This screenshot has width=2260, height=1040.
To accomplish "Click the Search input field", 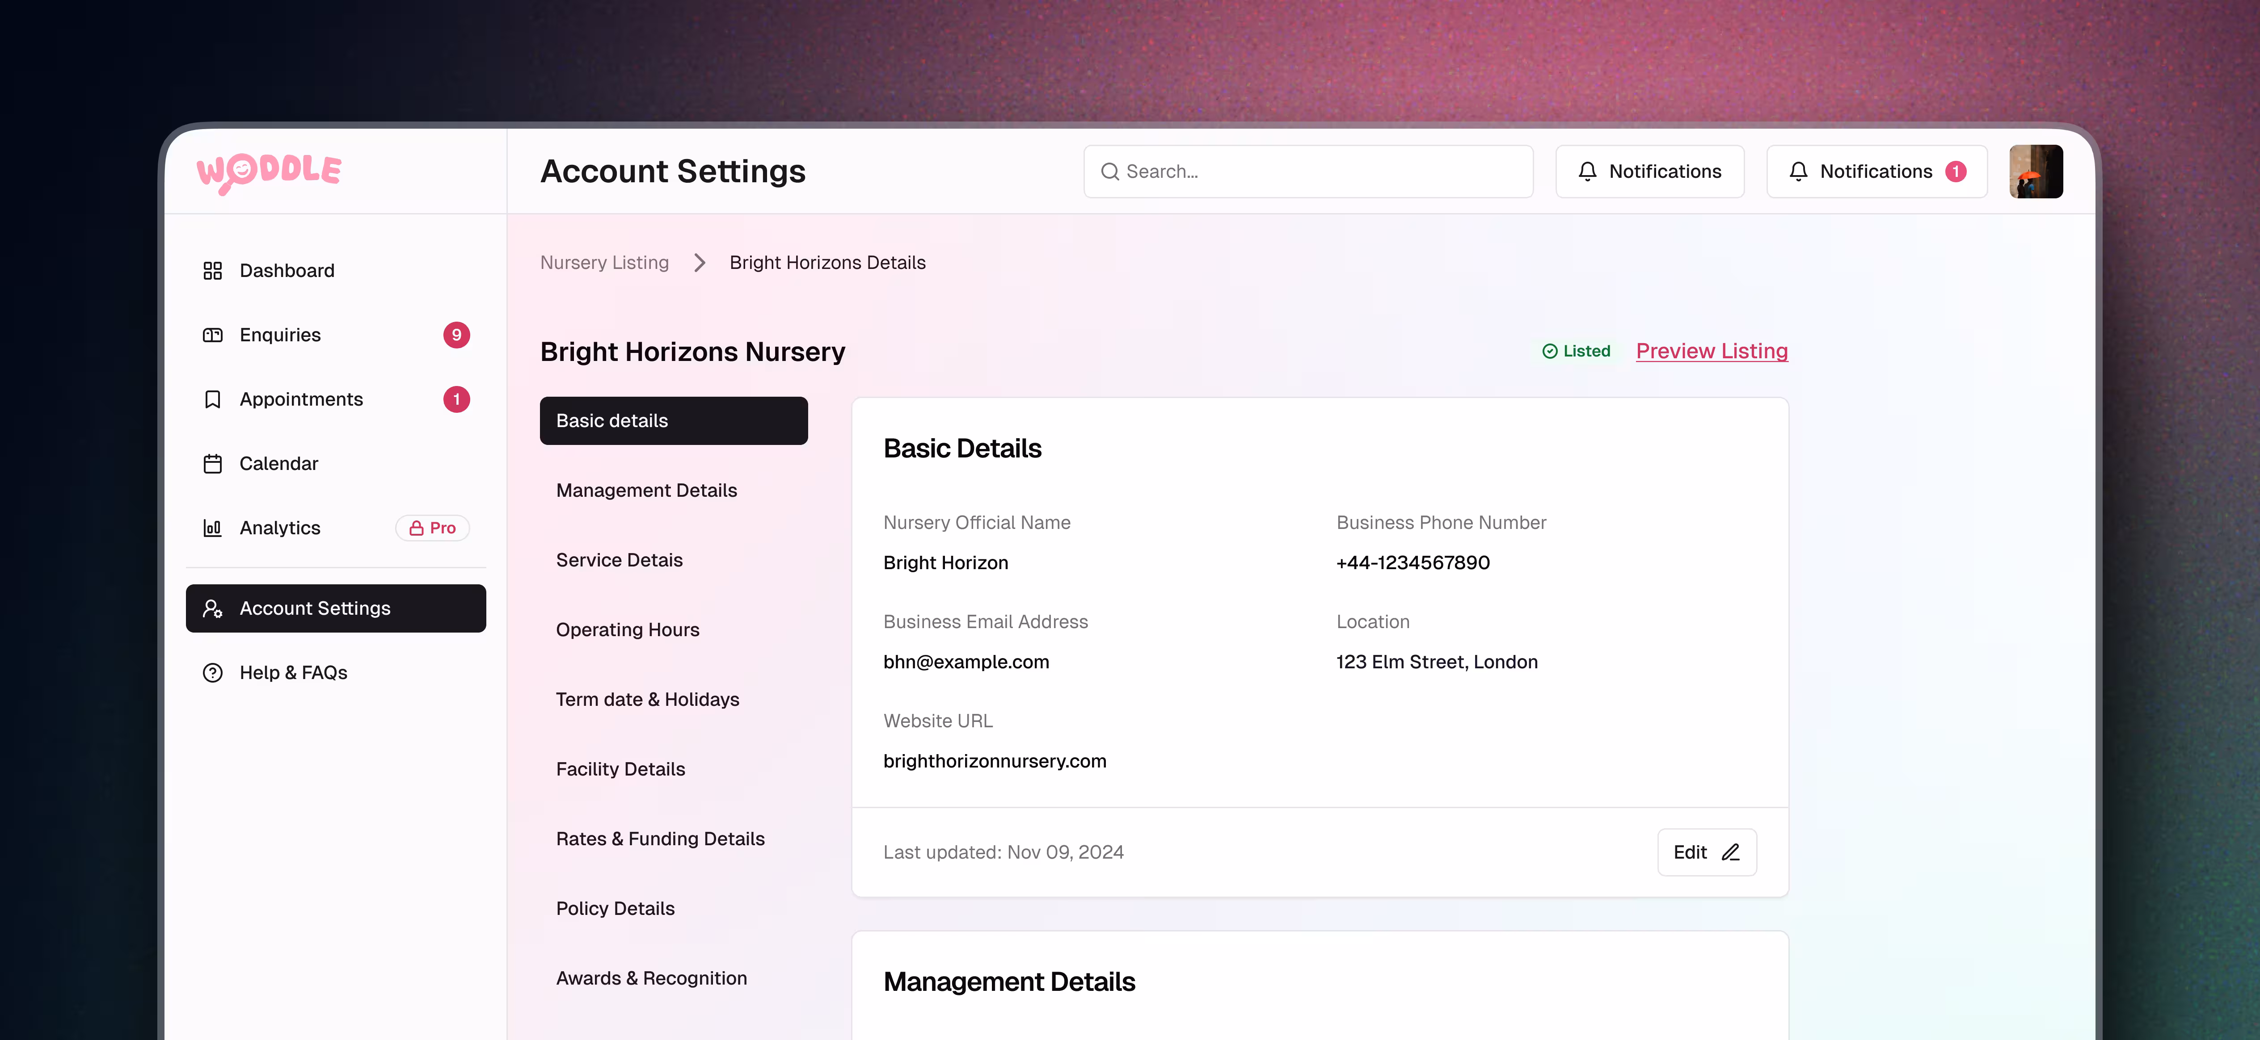I will 1307,172.
